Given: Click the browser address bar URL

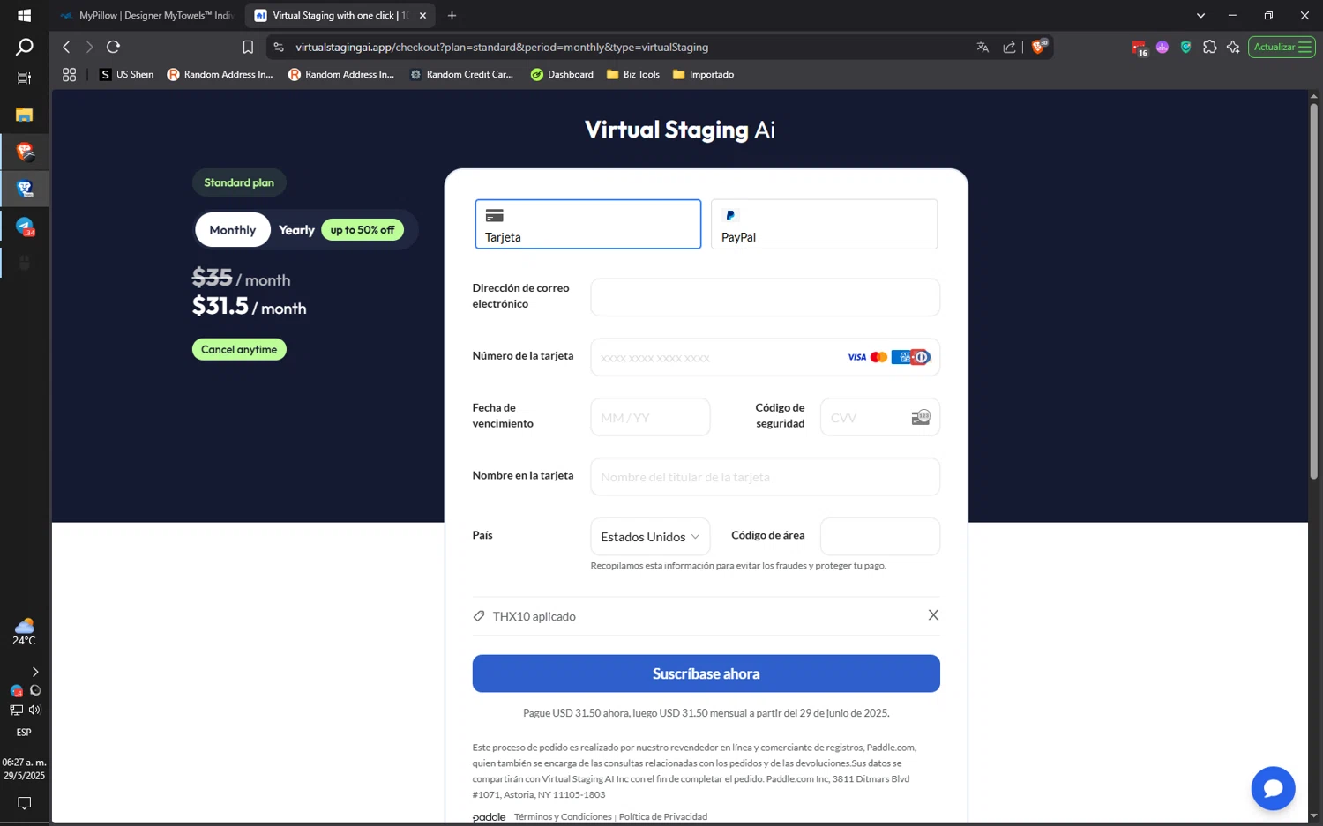Looking at the screenshot, I should (x=502, y=48).
